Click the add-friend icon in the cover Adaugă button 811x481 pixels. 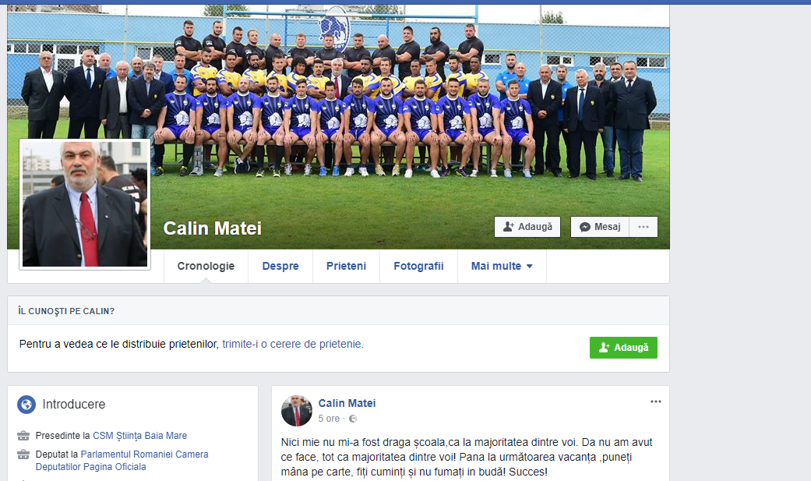click(509, 227)
